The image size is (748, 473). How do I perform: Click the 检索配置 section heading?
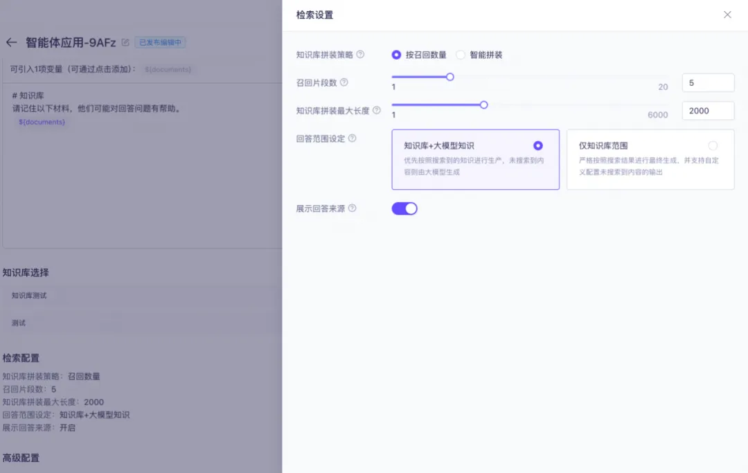coord(21,358)
